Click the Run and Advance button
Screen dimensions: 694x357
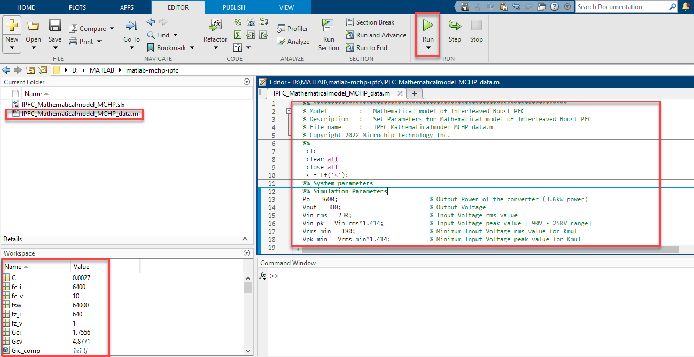click(376, 35)
